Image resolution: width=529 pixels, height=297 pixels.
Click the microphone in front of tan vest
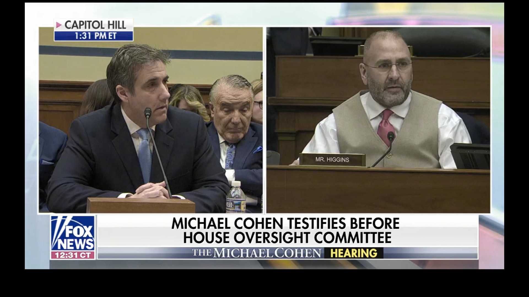pos(382,149)
